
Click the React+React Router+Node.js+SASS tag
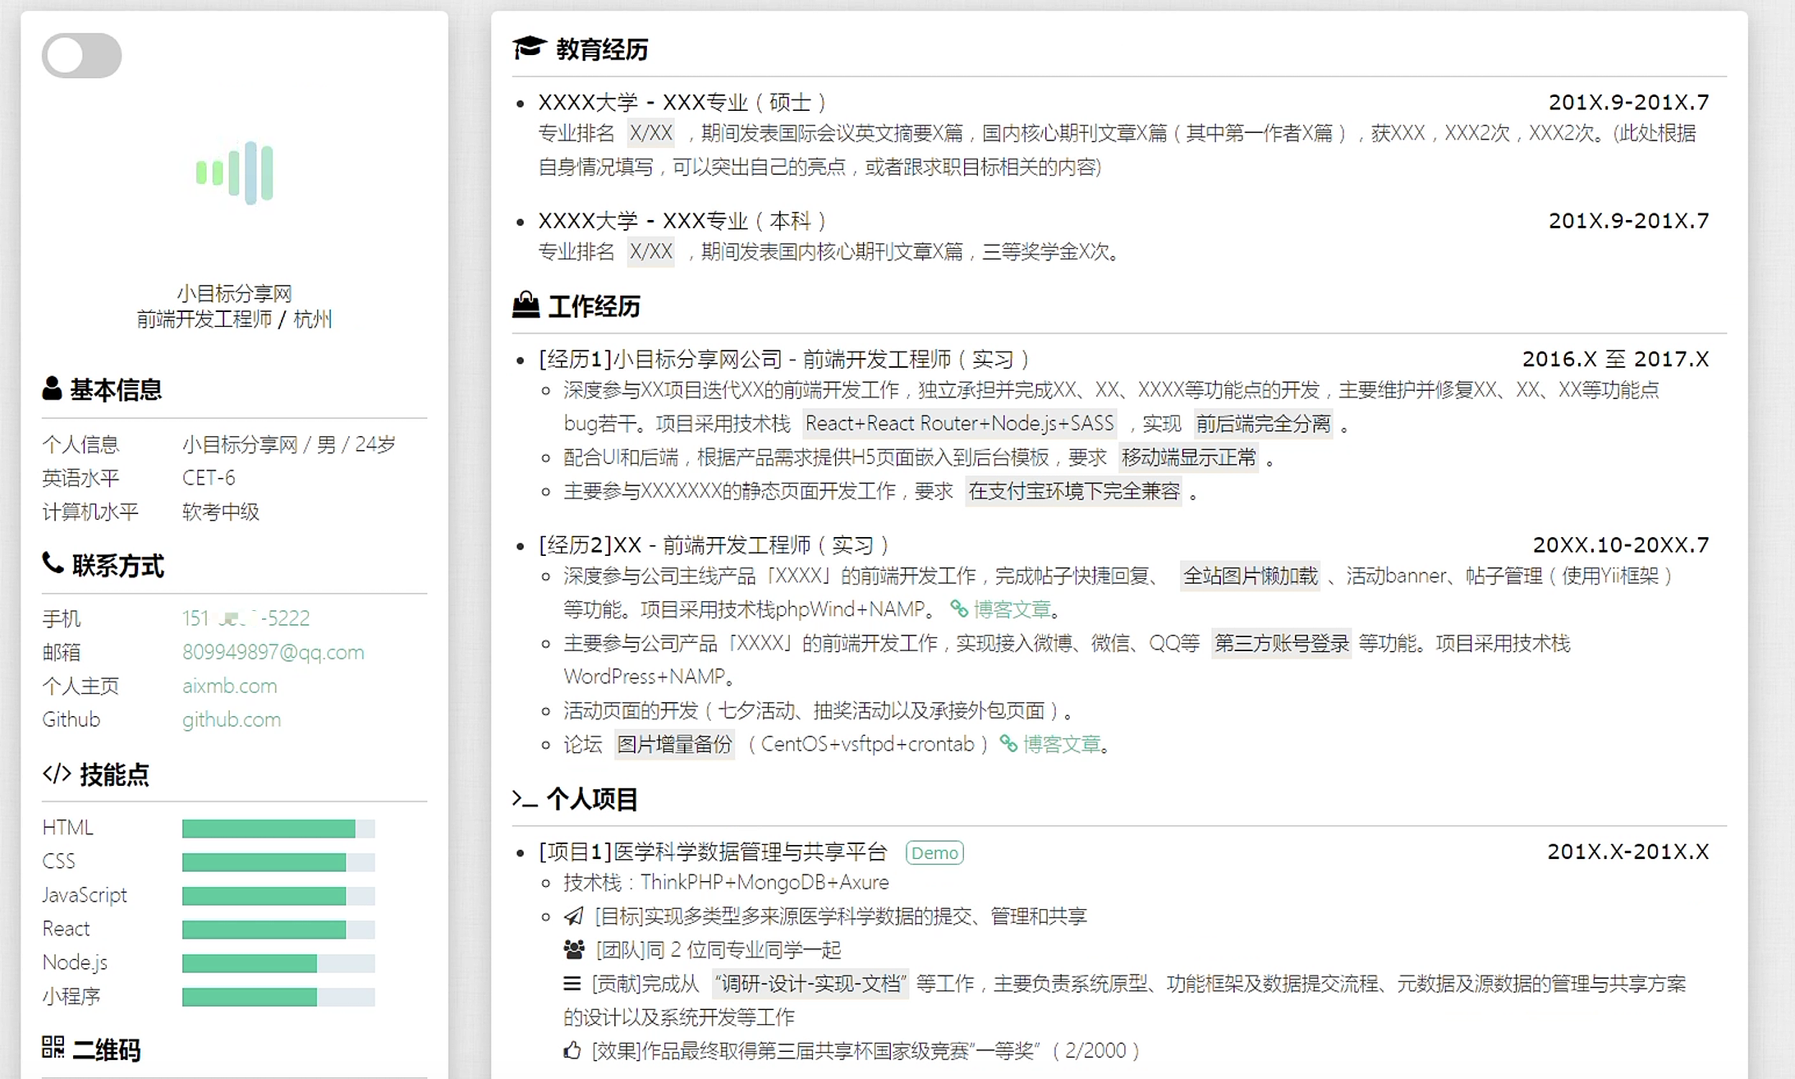point(959,424)
